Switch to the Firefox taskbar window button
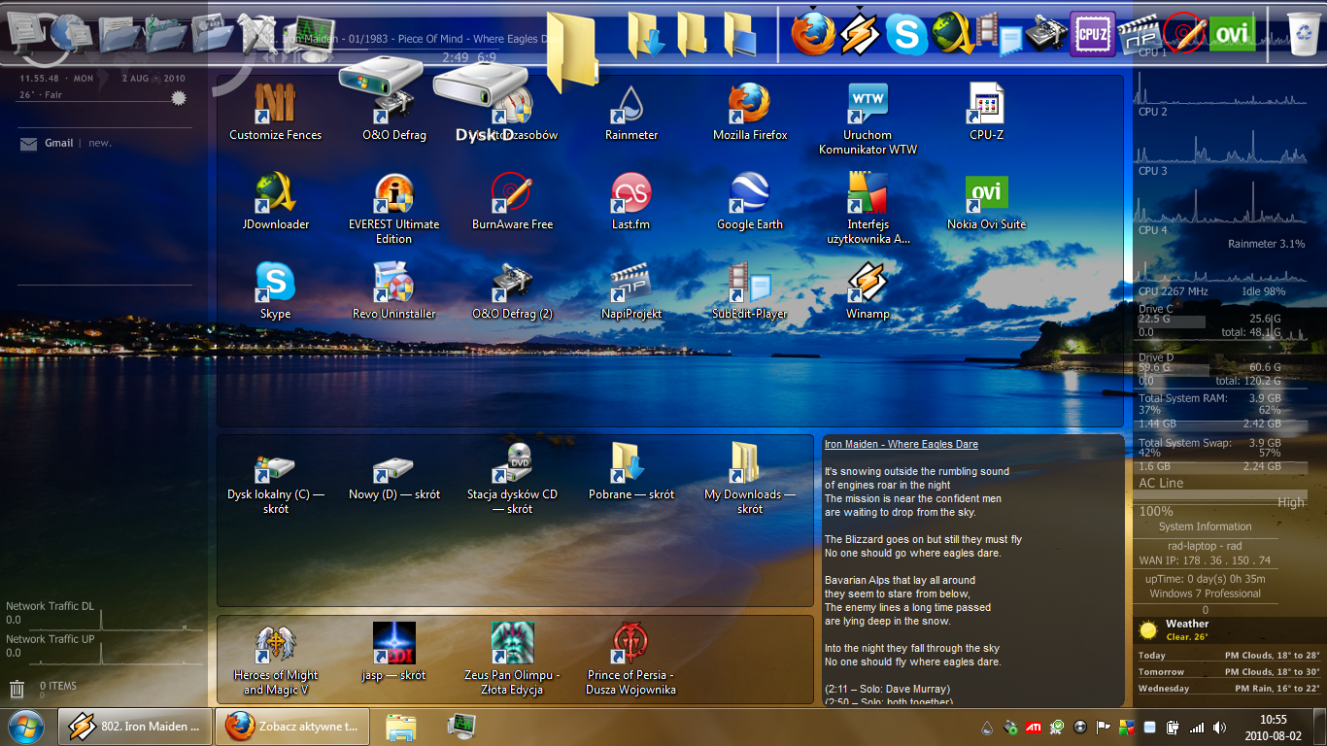This screenshot has width=1327, height=746. tap(291, 727)
